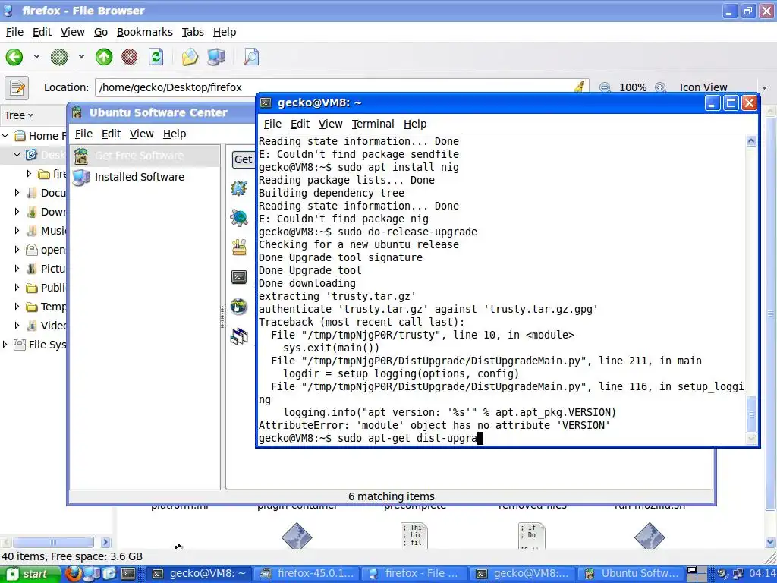Open the Tabs menu
This screenshot has width=777, height=583.
coord(193,32)
